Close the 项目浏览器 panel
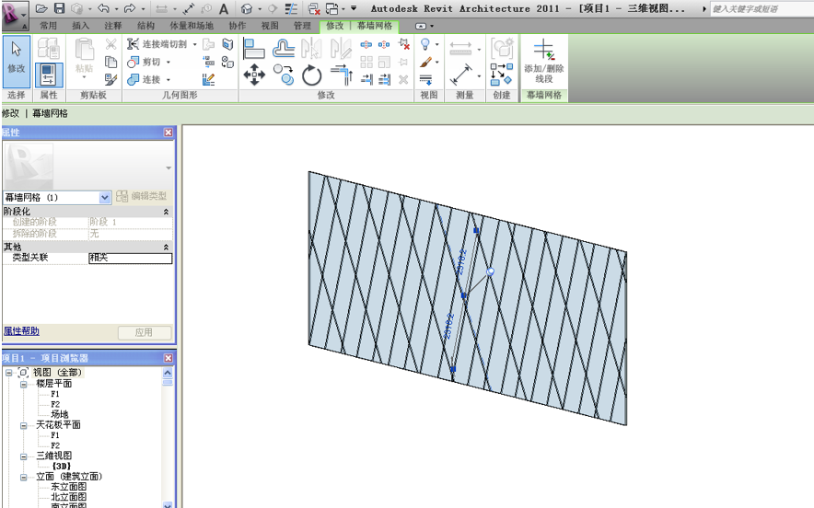814x508 pixels. (168, 358)
